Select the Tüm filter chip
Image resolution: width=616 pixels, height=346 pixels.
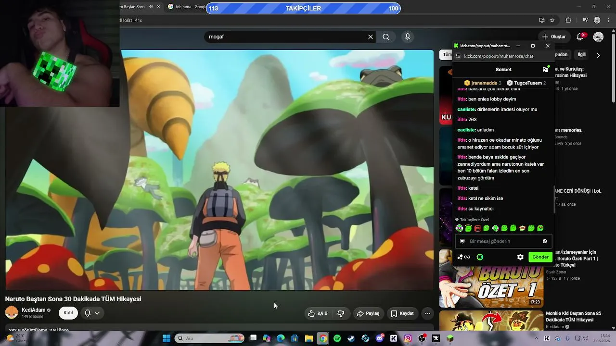click(446, 55)
